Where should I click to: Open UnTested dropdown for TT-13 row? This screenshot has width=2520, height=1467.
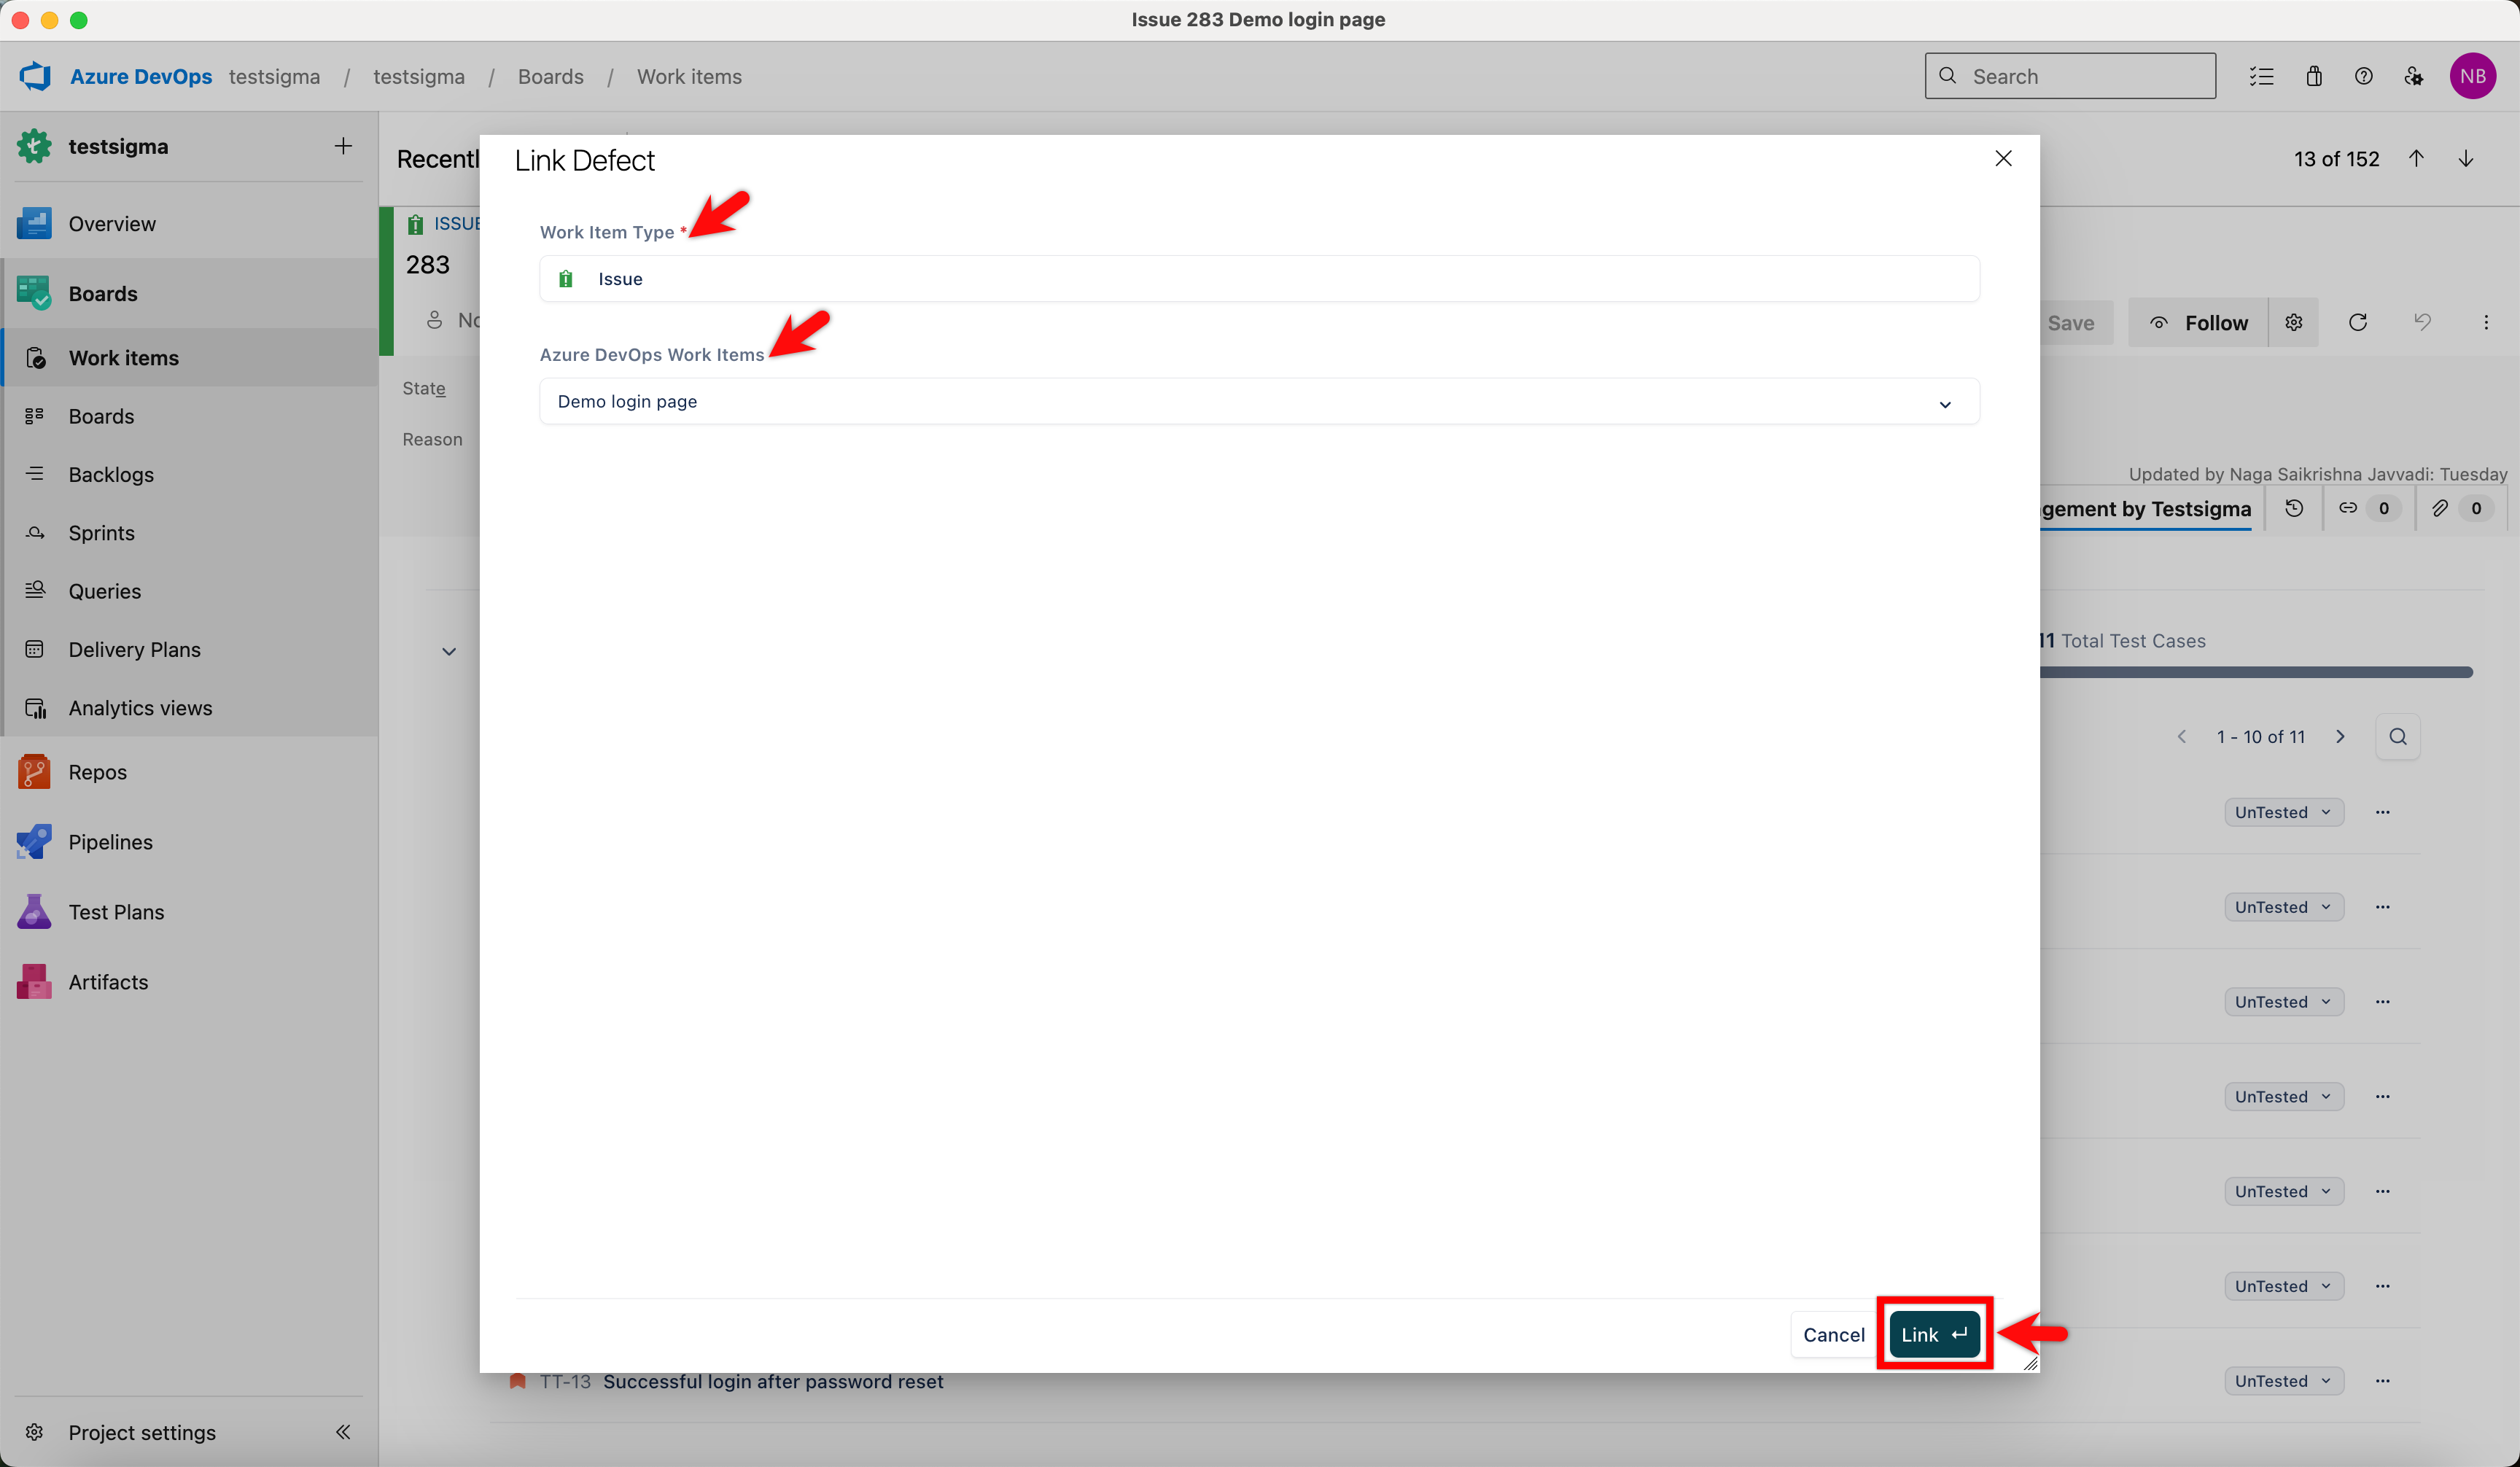[2284, 1381]
